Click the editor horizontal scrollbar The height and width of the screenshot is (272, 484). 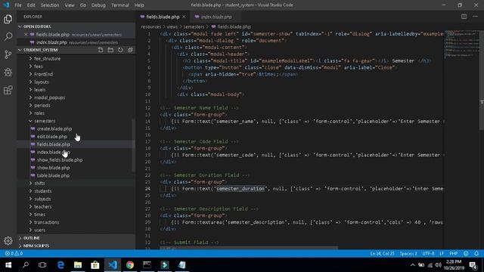tap(249, 248)
